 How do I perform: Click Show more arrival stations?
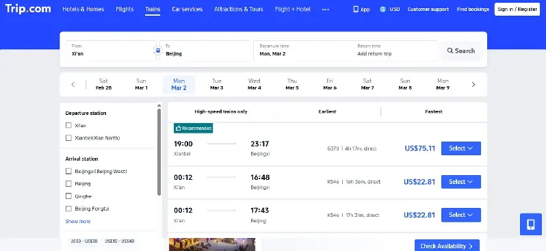78,222
